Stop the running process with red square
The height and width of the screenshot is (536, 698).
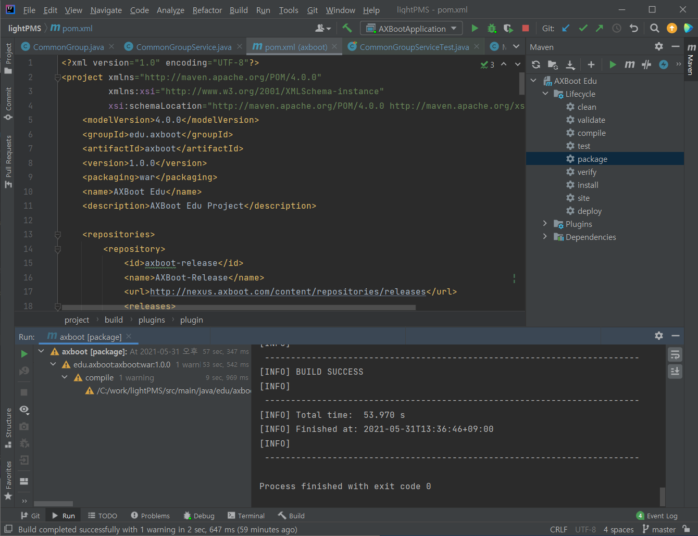point(525,28)
